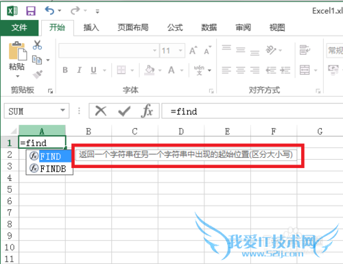Click the Insert Function fx button
The width and height of the screenshot is (343, 264).
tap(147, 111)
